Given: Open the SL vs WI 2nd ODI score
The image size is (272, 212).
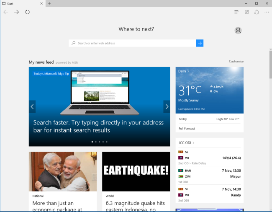Looking at the screenshot, I should coord(210,157).
